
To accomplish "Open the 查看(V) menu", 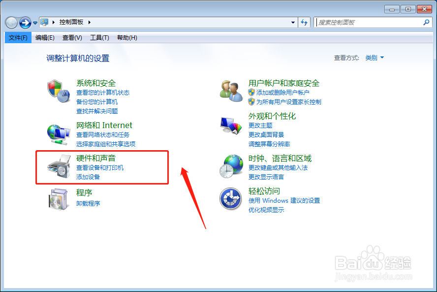I will [71, 37].
